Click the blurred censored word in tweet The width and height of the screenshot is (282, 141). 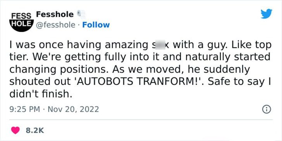coord(160,45)
